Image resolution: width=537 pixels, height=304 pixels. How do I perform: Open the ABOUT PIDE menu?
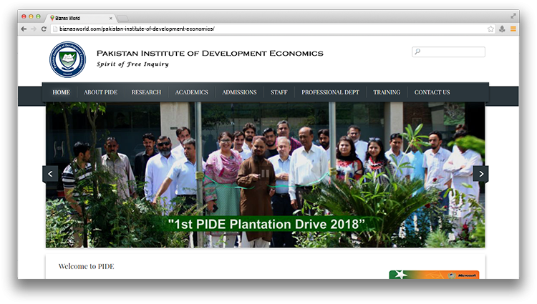pos(100,92)
